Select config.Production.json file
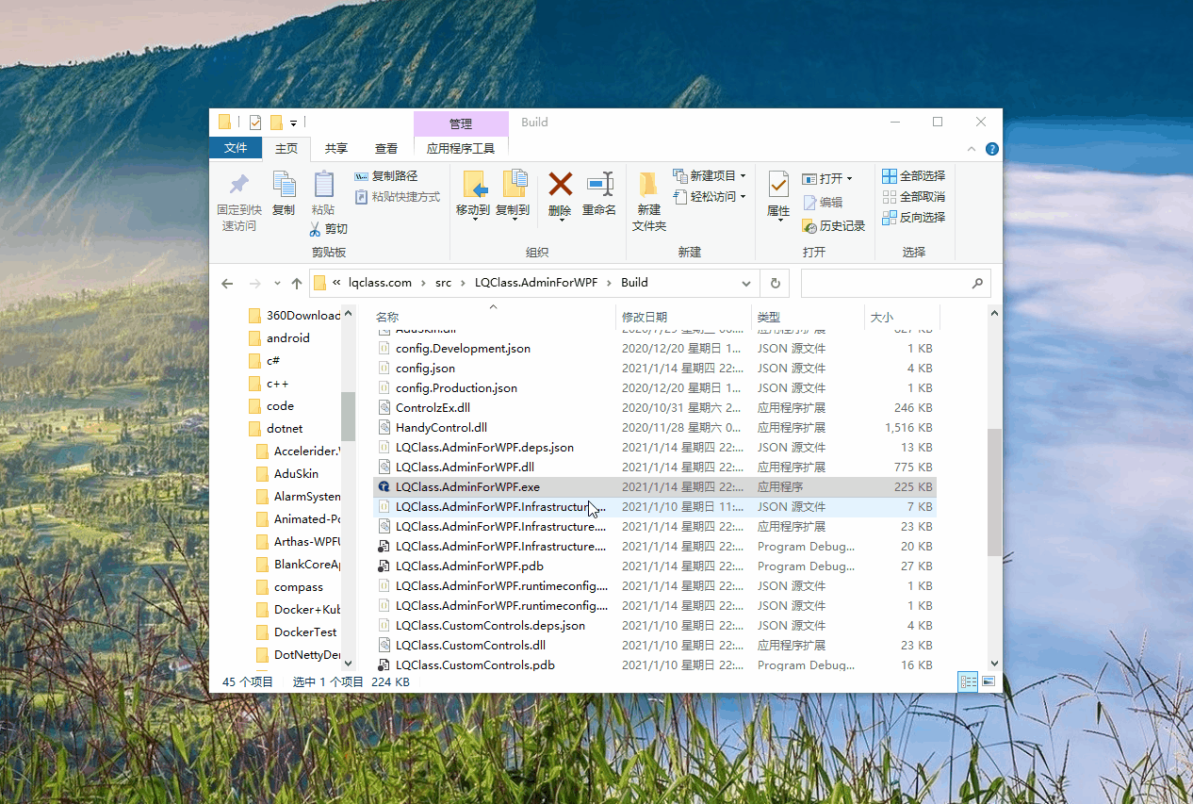The image size is (1193, 804). (655, 388)
